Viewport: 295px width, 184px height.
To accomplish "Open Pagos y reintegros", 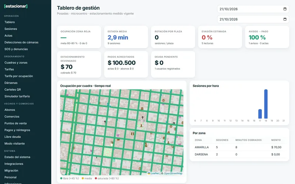I will coord(17,130).
